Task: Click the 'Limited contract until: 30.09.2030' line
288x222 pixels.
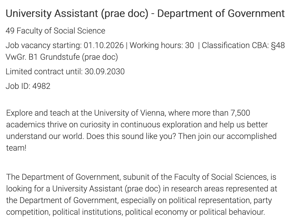Action: (x=65, y=71)
